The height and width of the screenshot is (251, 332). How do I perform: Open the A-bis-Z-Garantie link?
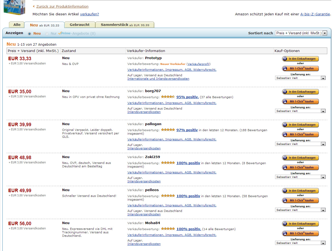pos(315,14)
